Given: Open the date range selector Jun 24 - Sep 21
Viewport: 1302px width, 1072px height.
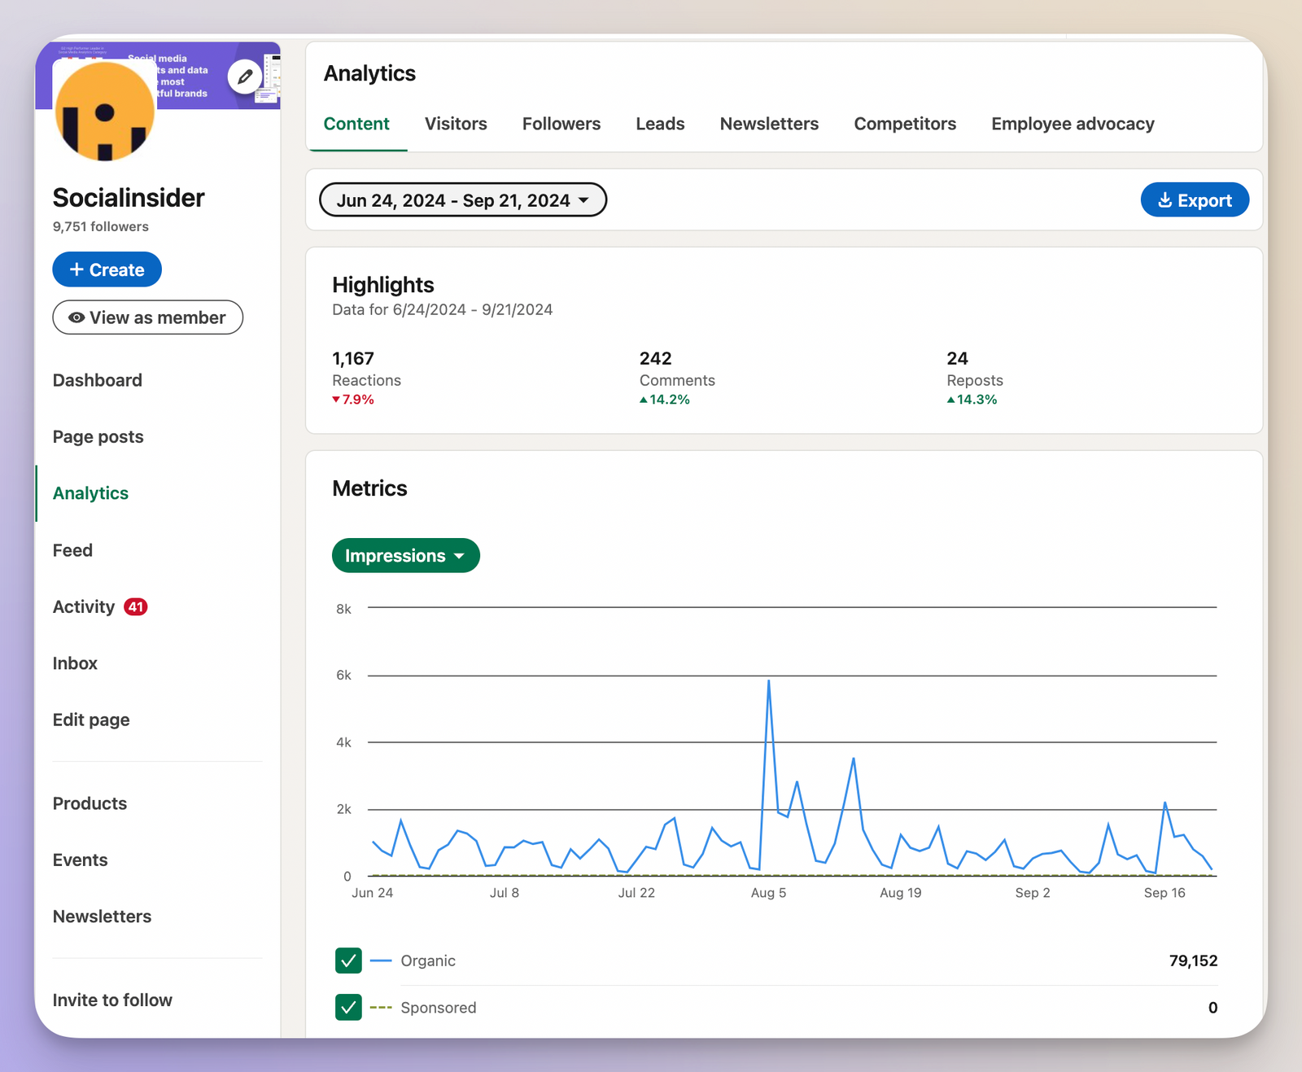Looking at the screenshot, I should [461, 199].
